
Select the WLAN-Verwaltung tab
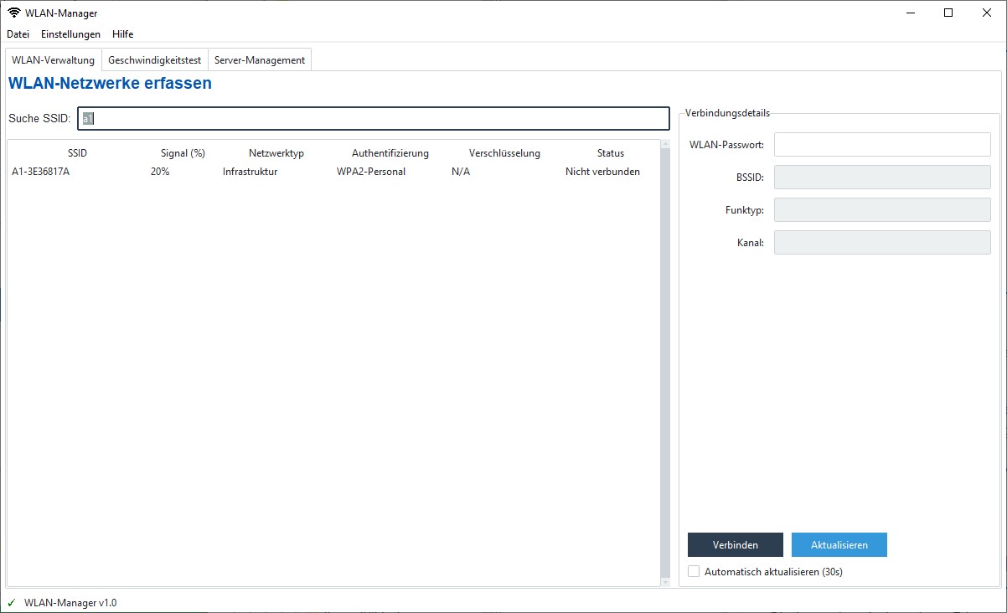[52, 59]
